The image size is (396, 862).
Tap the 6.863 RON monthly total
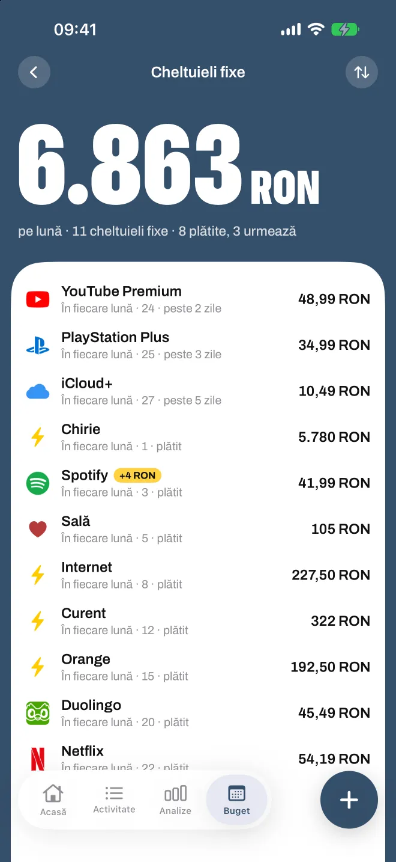pos(169,165)
